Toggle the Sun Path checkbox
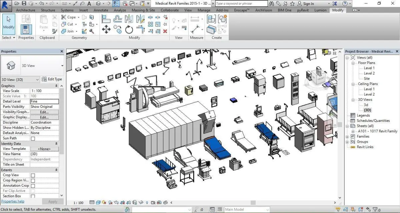The width and height of the screenshot is (400, 213). point(33,138)
